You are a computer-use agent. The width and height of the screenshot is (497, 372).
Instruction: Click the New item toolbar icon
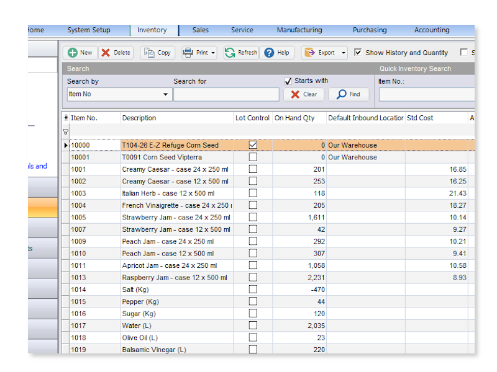pyautogui.click(x=73, y=53)
